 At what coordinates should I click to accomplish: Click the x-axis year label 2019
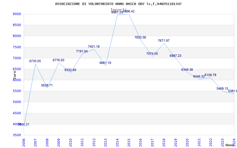click(176, 142)
